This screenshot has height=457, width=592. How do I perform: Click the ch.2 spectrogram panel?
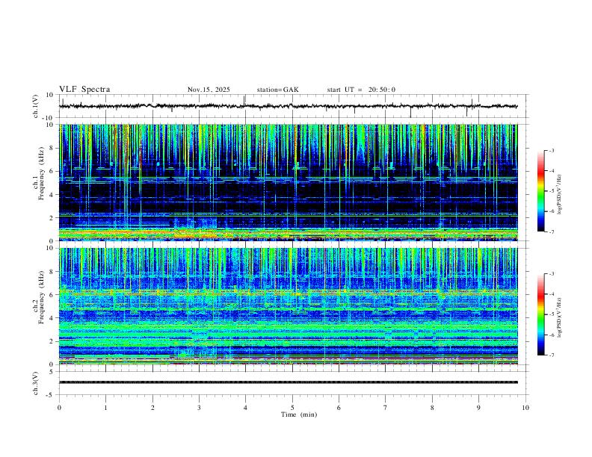288,306
